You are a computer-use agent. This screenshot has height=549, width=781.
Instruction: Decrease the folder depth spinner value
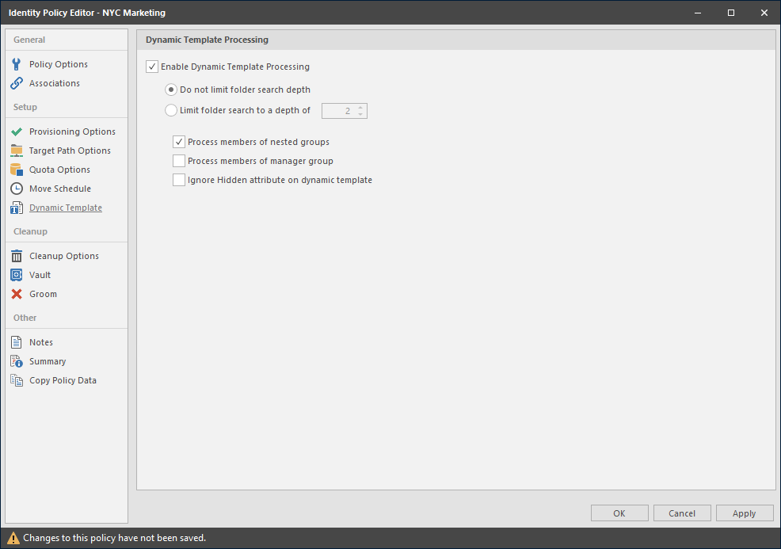360,114
